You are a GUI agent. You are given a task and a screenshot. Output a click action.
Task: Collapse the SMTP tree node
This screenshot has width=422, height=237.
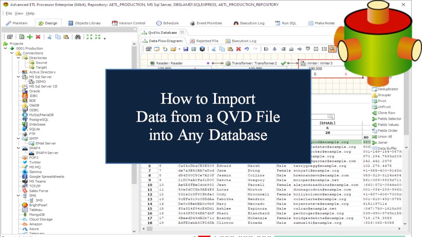coord(18,139)
